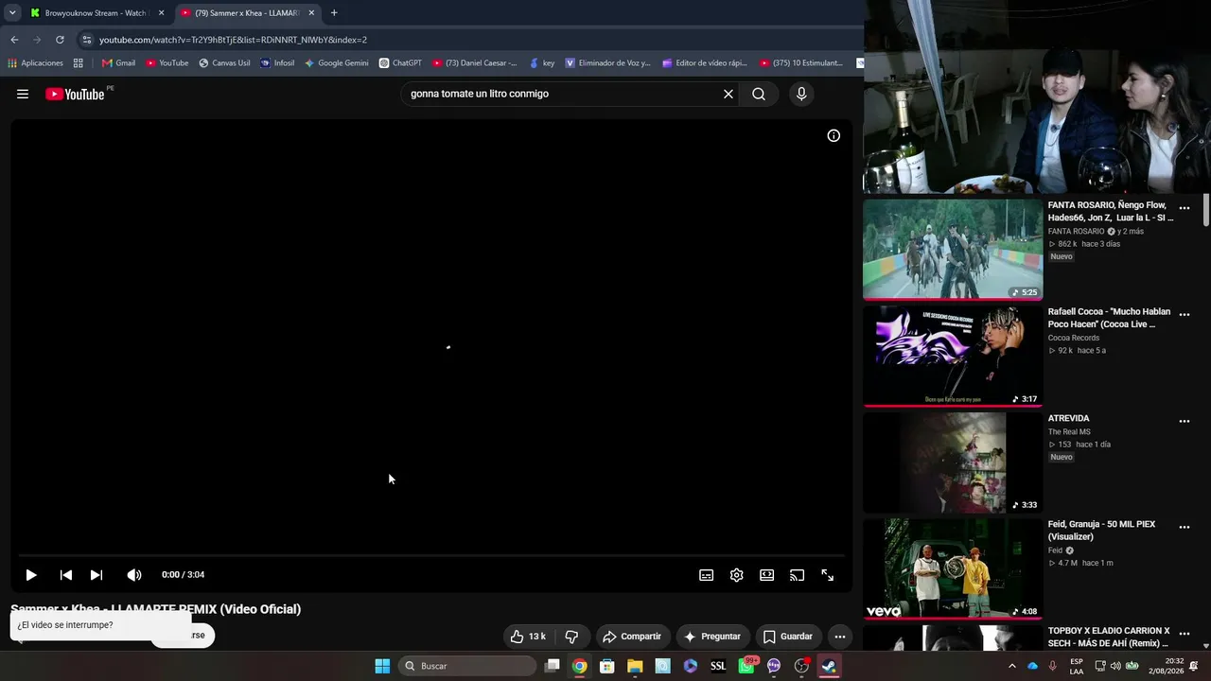Open options for TOPBOY X ELADIO CARRION video

click(x=1185, y=634)
